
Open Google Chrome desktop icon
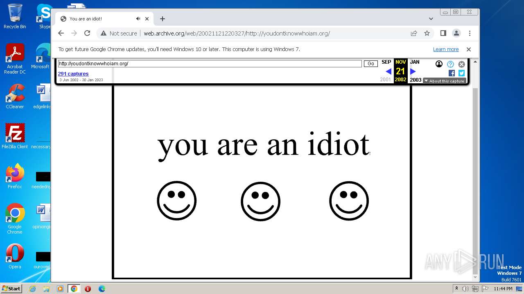click(x=15, y=219)
